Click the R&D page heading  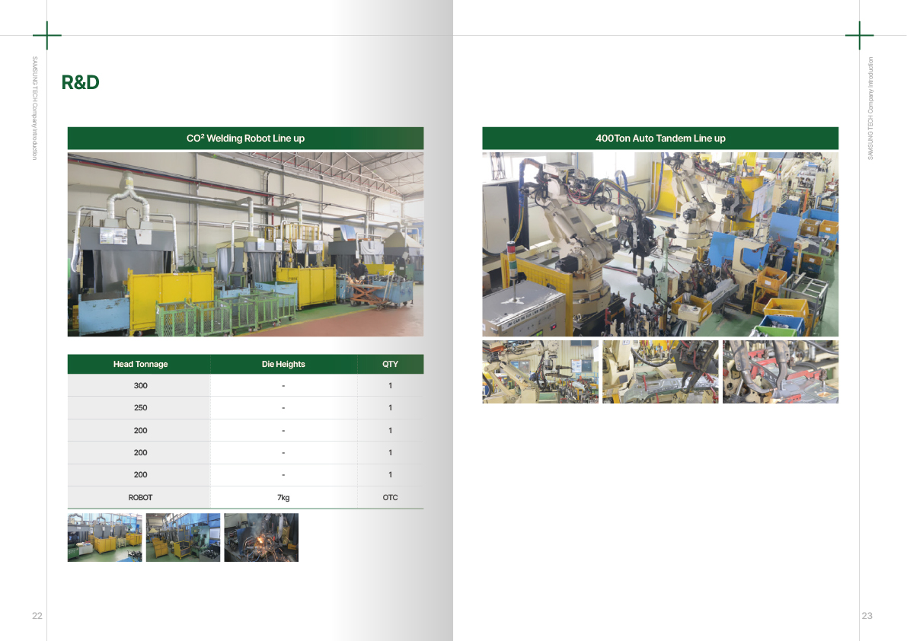pos(80,82)
